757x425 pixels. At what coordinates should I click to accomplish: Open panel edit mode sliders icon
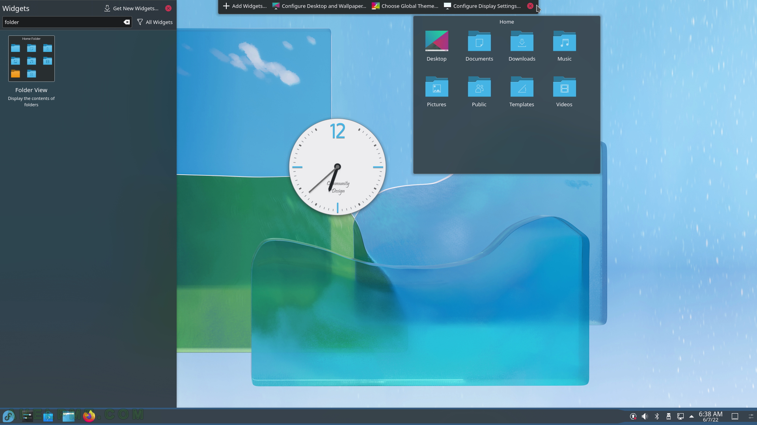pyautogui.click(x=751, y=416)
